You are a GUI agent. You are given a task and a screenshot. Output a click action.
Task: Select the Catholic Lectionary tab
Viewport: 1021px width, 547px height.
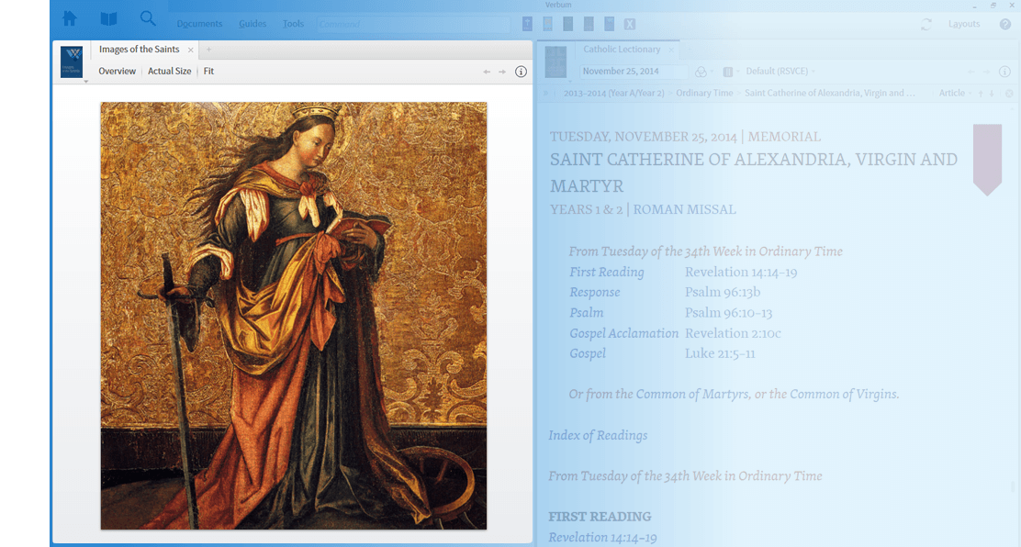622,50
